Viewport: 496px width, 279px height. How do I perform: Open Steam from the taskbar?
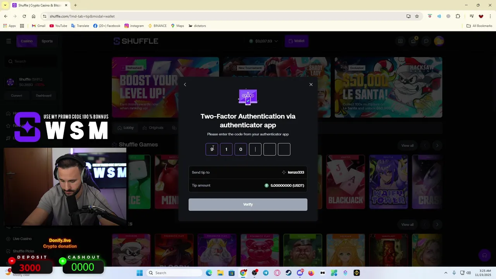point(288,273)
